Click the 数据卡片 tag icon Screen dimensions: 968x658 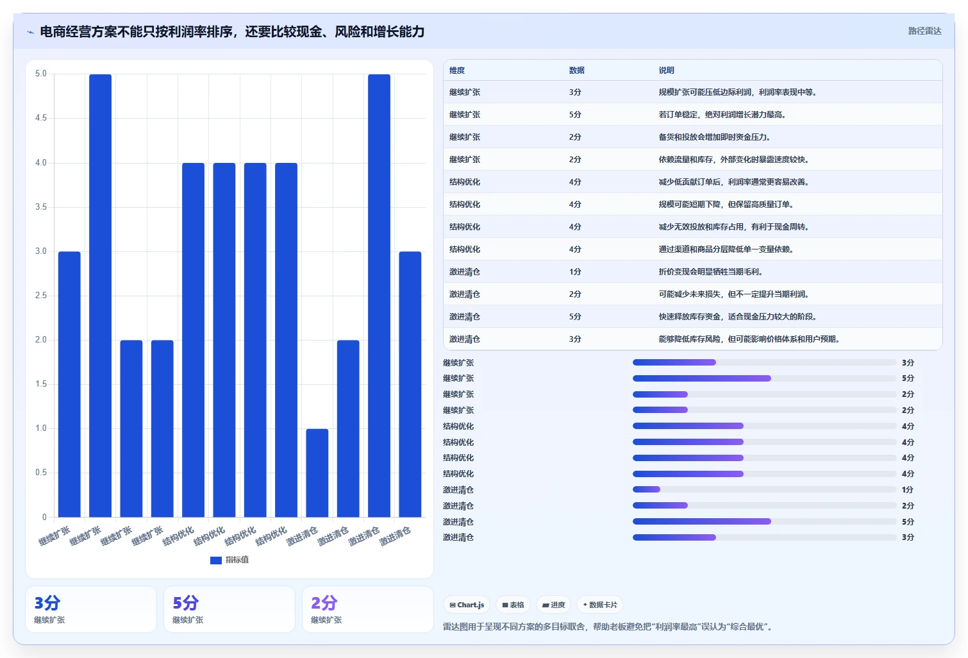pyautogui.click(x=585, y=605)
